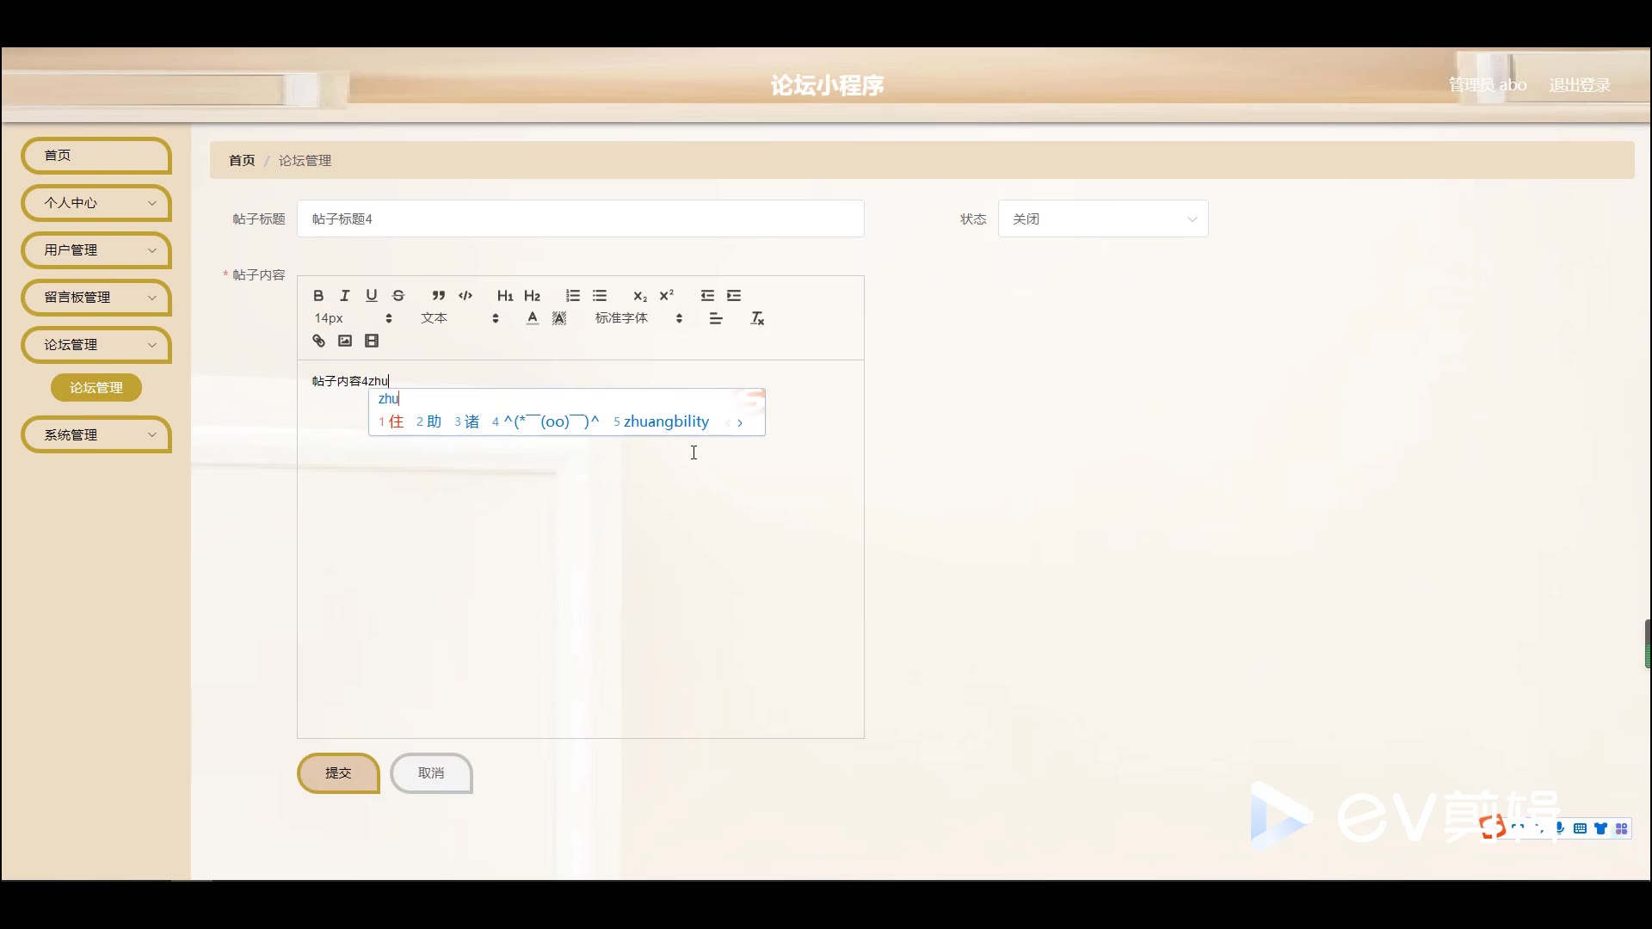Insert a hyperlink
The width and height of the screenshot is (1652, 929).
318,341
